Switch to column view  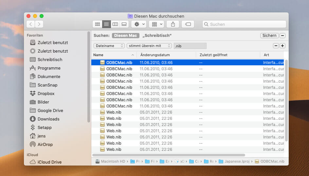pos(115,24)
